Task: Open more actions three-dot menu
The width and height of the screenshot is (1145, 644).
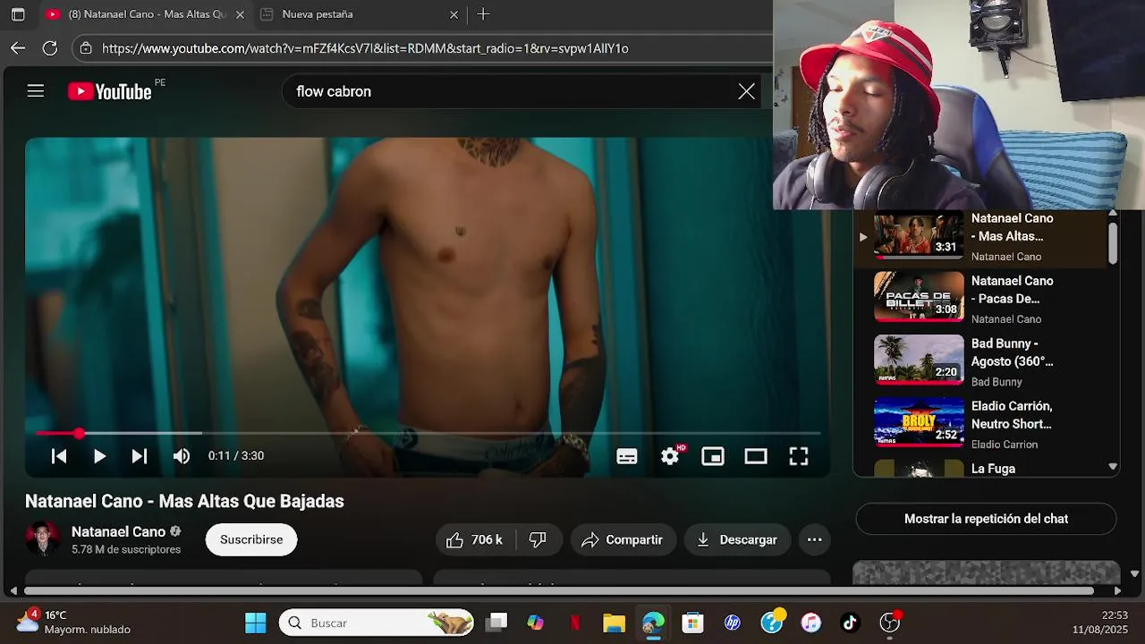Action: click(814, 539)
